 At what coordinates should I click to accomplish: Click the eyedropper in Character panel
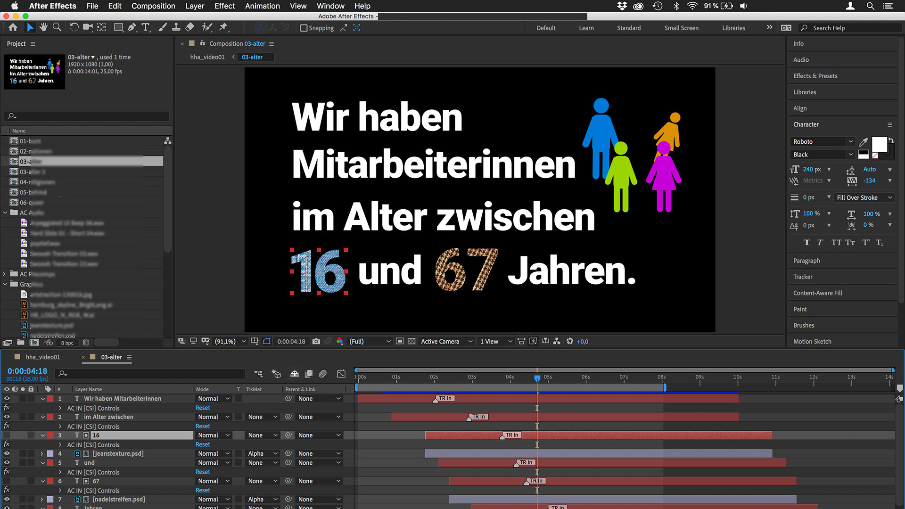(864, 142)
